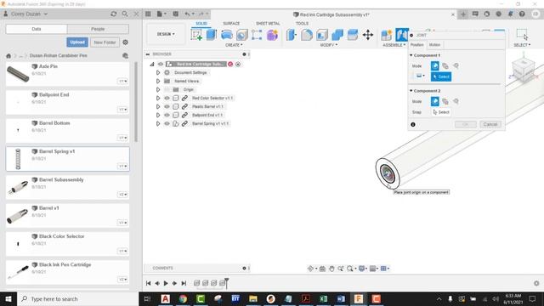This screenshot has height=306, width=544.
Task: Cancel the Joint dialog
Action: tap(490, 124)
